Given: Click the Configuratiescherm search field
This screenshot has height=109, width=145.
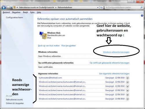Looking at the screenshot, I should (123, 8).
